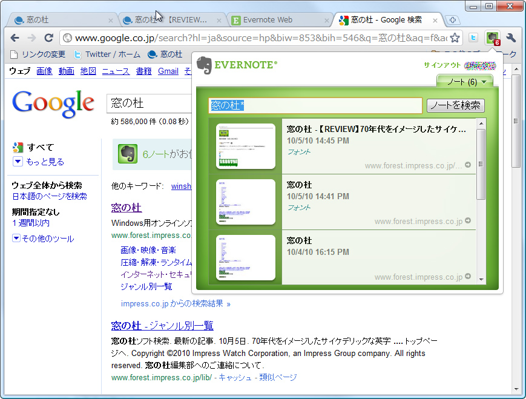526x399 pixels.
Task: Click the Twitter extension icon near address bar
Action: (x=473, y=37)
